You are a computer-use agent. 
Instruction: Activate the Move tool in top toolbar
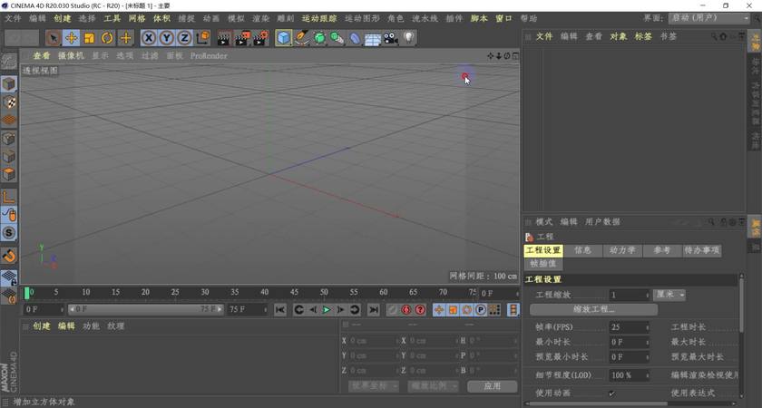pyautogui.click(x=72, y=38)
